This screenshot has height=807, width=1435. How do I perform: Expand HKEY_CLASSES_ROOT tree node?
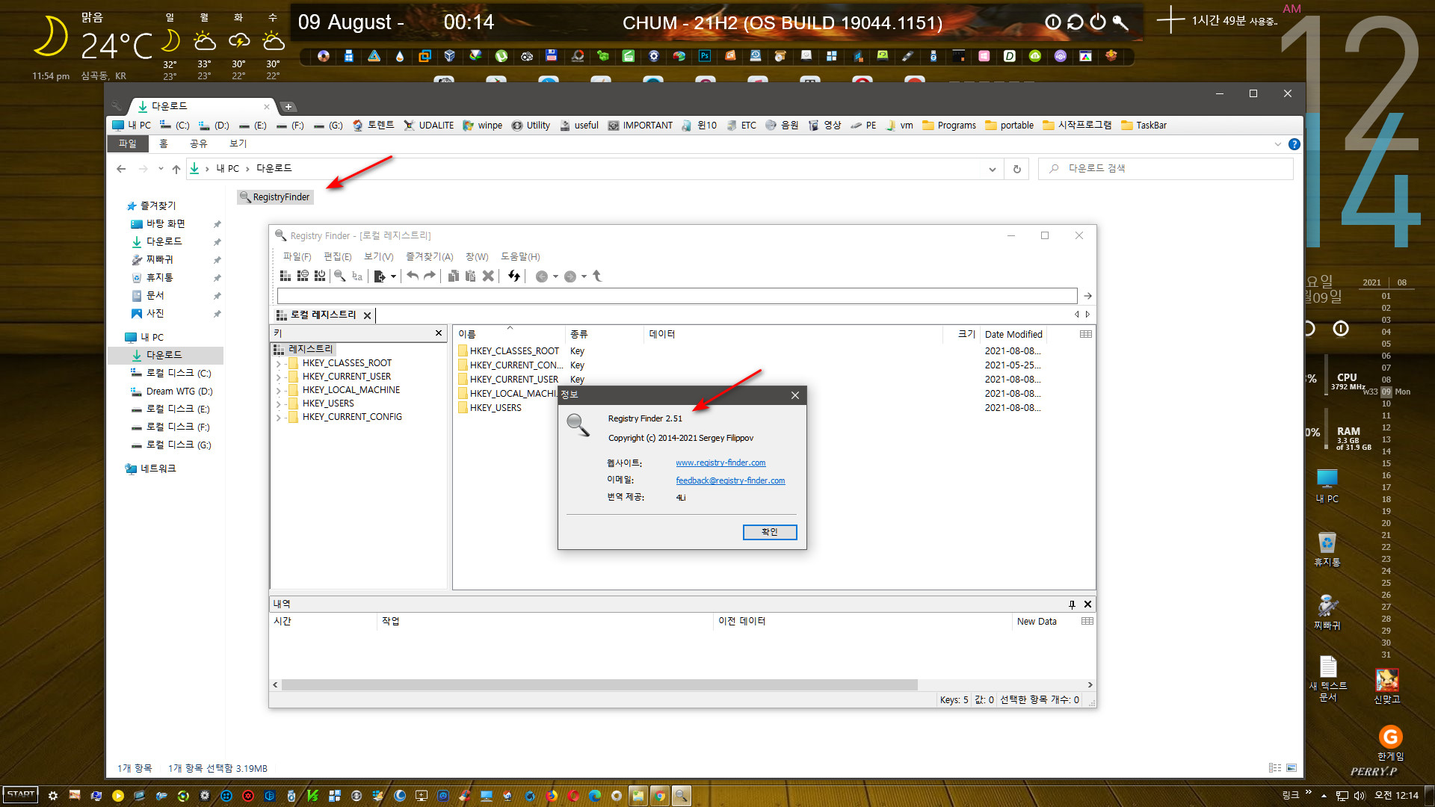[x=279, y=364]
